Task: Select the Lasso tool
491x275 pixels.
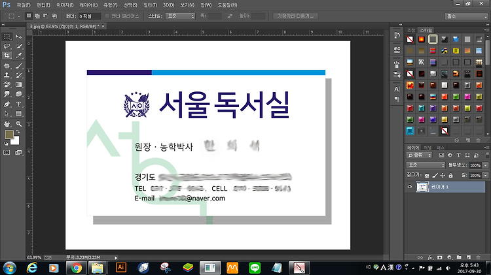Action: 7,46
